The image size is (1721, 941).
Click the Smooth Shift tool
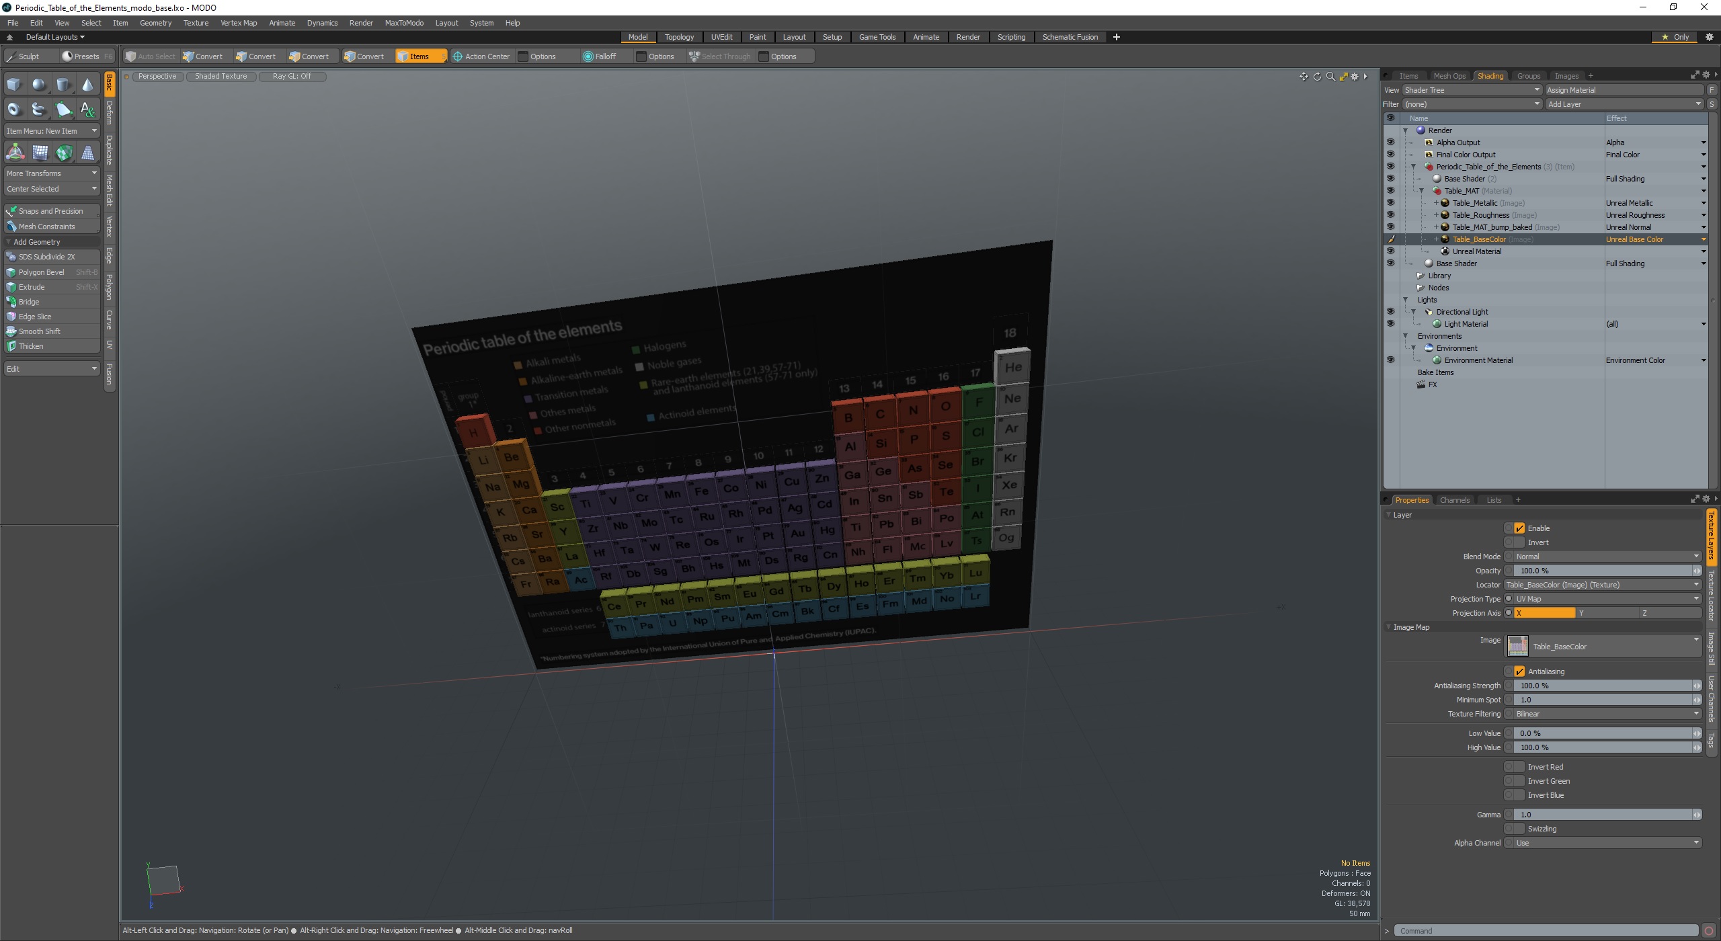tap(52, 331)
